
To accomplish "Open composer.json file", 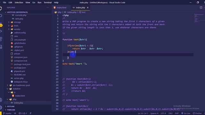I will pos(20,57).
